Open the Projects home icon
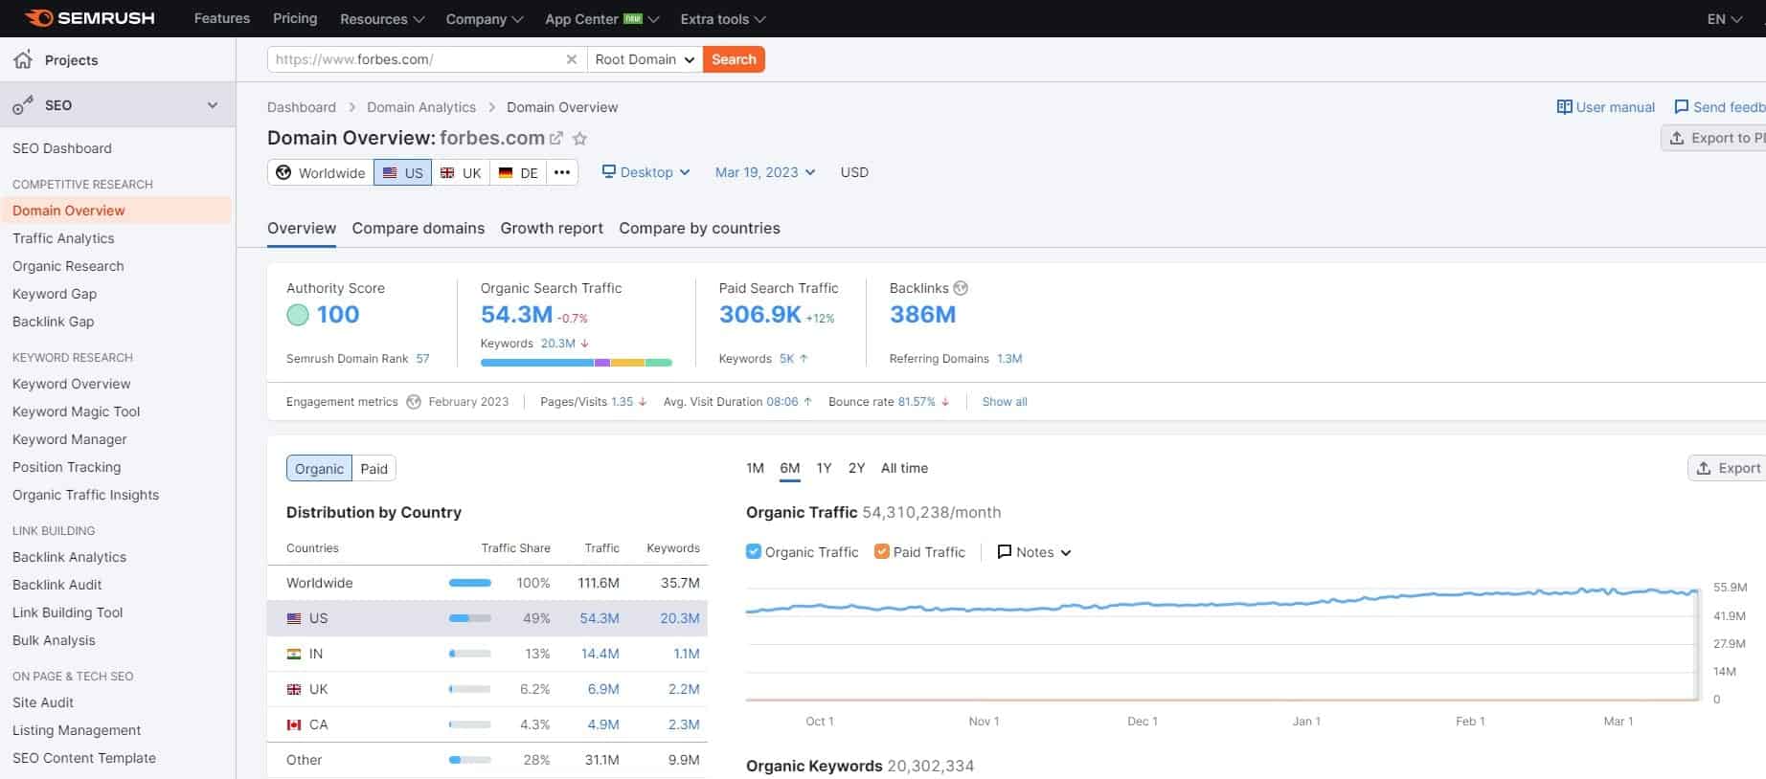The width and height of the screenshot is (1766, 779). point(23,59)
